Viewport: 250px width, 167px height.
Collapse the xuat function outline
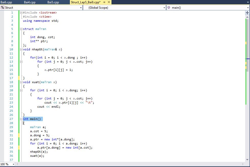[x=21, y=82]
